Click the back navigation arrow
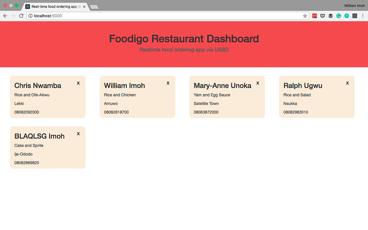This screenshot has height=230, width=368. [5, 16]
